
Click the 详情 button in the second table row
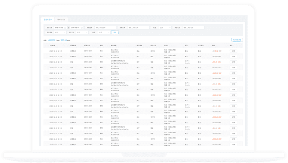233,56
